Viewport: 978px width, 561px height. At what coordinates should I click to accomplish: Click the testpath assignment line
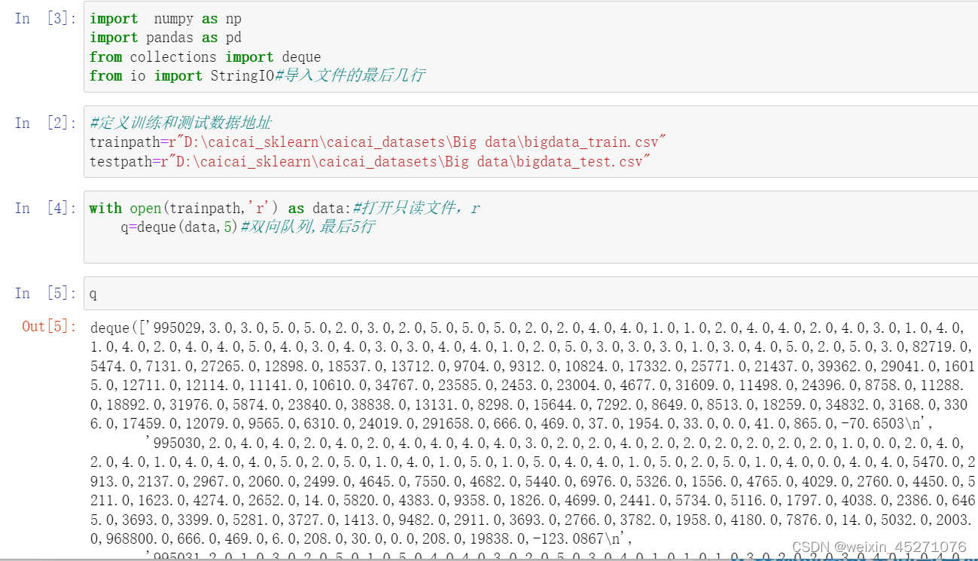click(370, 161)
